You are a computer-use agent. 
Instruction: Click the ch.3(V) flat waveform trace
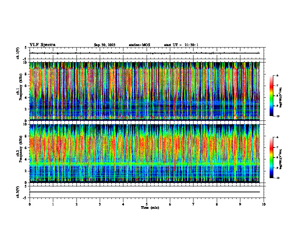point(145,192)
